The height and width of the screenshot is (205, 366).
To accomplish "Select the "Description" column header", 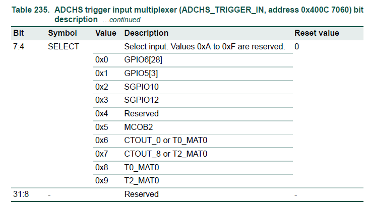I will click(146, 33).
